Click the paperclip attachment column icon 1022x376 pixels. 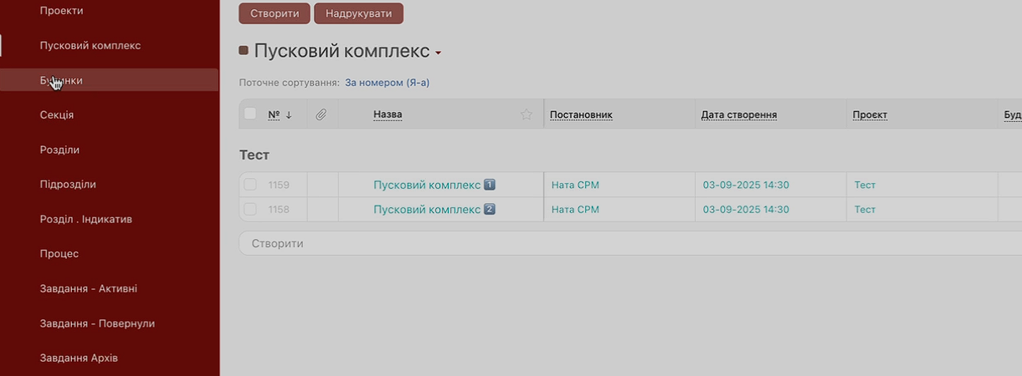tap(321, 114)
